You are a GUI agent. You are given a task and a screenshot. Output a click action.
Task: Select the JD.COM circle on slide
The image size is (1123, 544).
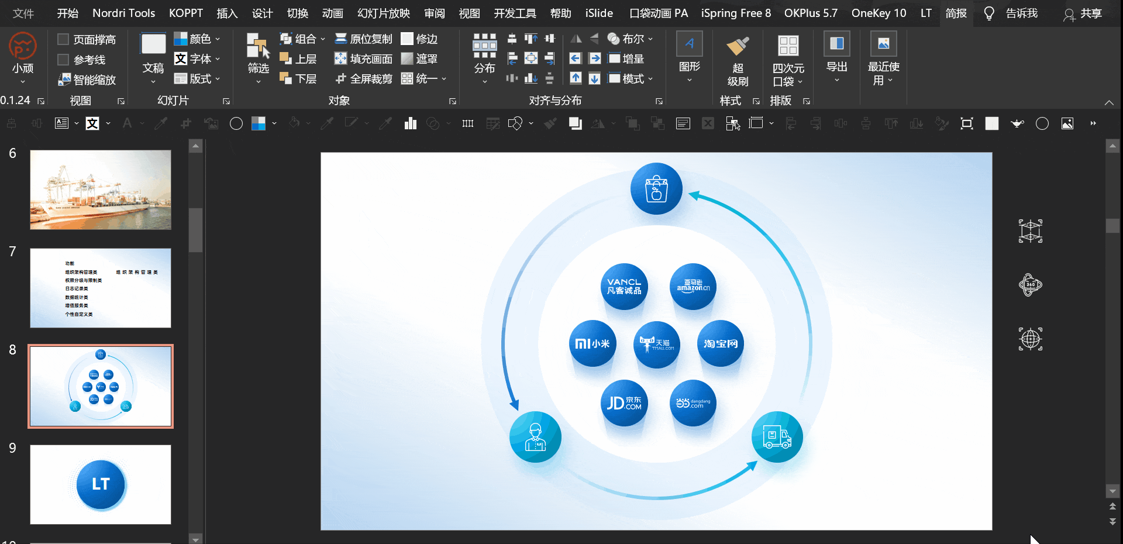[x=624, y=403]
